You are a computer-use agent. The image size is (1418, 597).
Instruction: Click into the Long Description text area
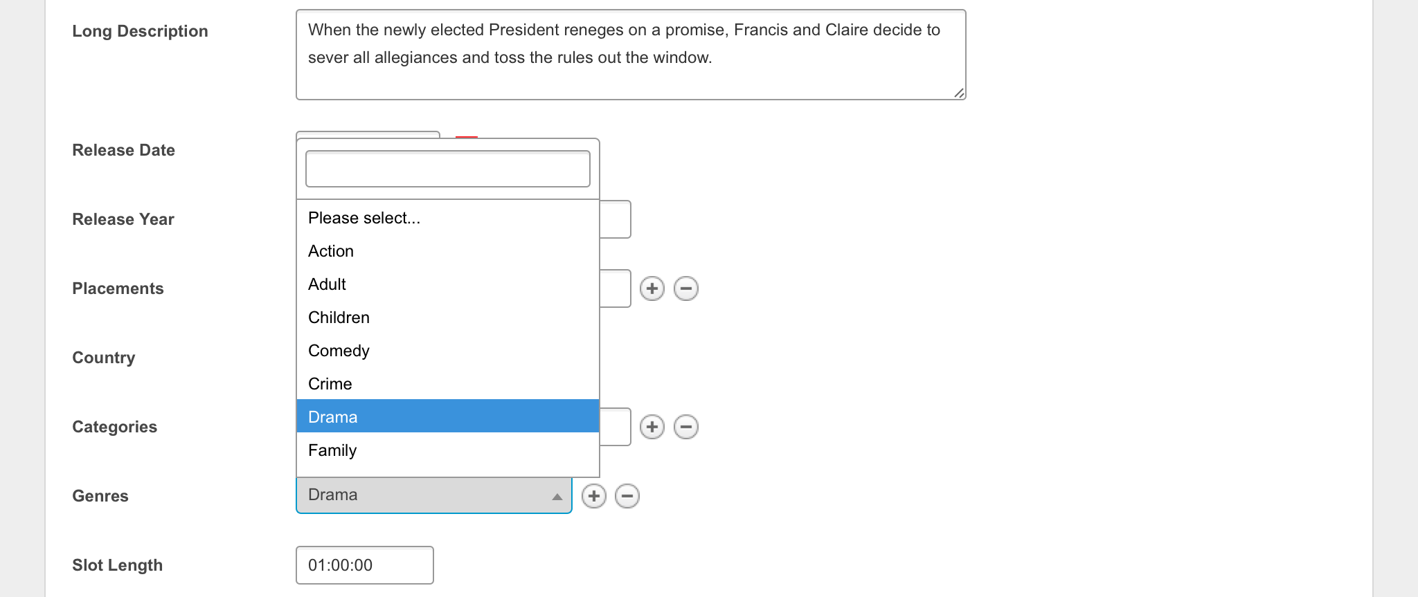tap(630, 55)
